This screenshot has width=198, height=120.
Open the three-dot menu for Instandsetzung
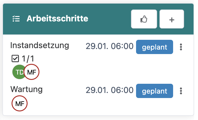pyautogui.click(x=181, y=47)
